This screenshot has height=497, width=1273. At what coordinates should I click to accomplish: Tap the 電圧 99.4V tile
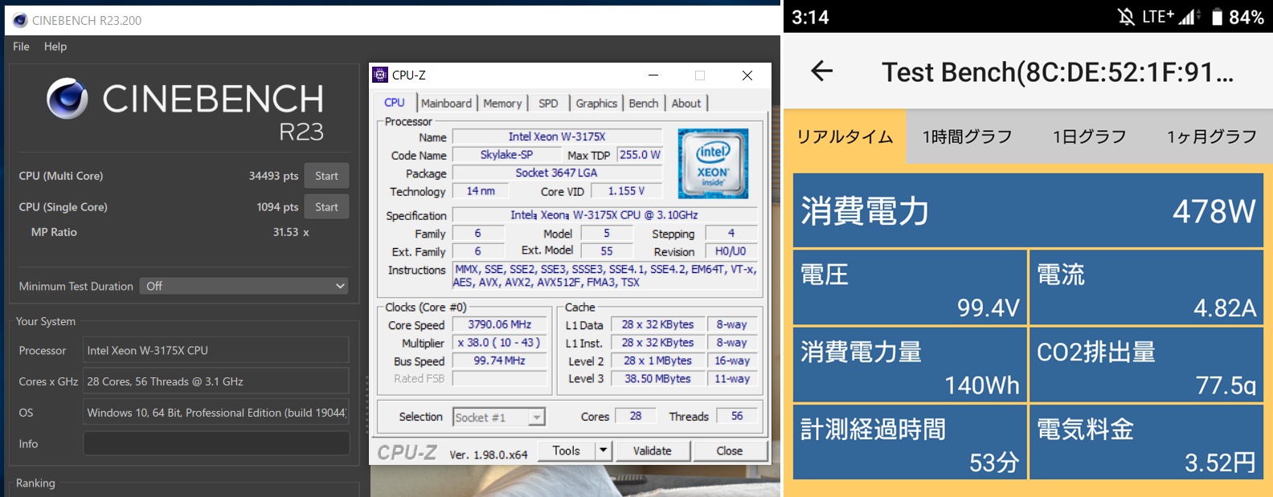(x=910, y=287)
